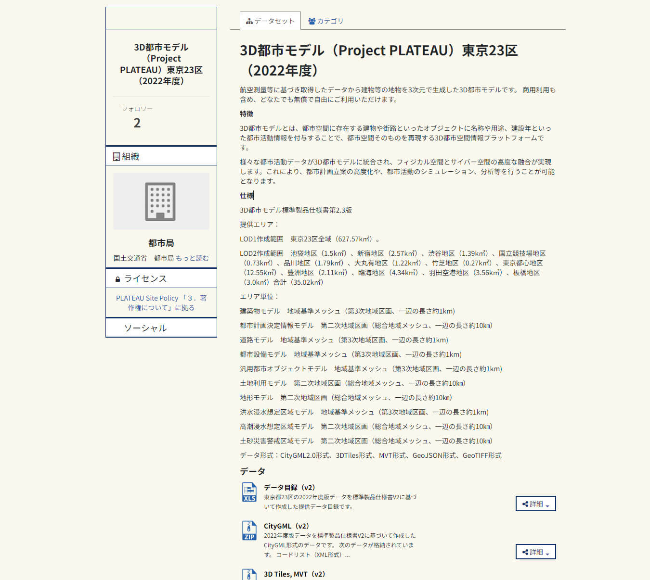Click the フォロワー count 2

(x=137, y=123)
